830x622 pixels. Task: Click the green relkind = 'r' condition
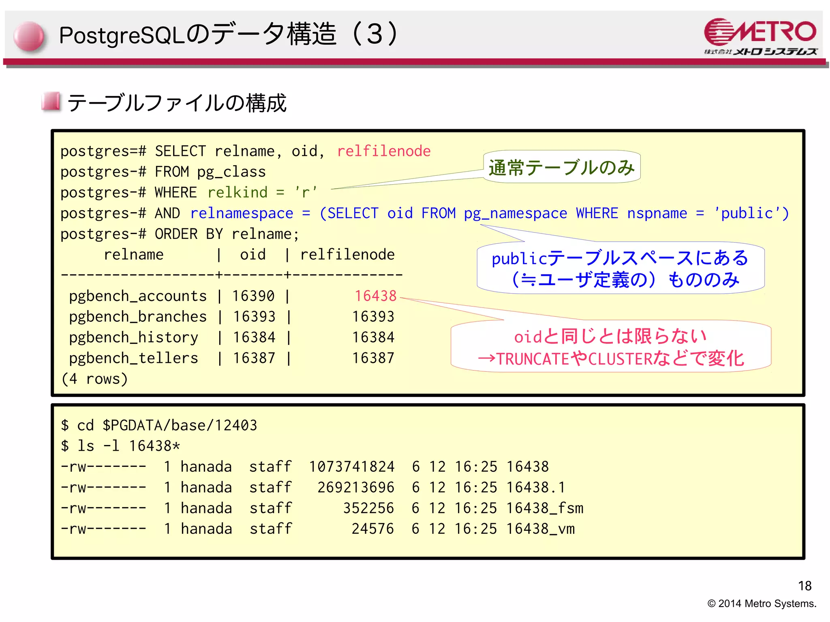262,192
